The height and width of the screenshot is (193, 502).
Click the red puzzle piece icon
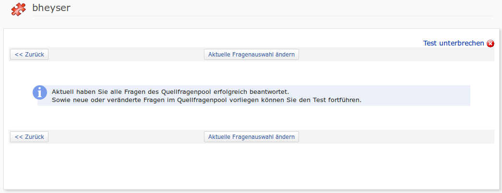[x=18, y=9]
